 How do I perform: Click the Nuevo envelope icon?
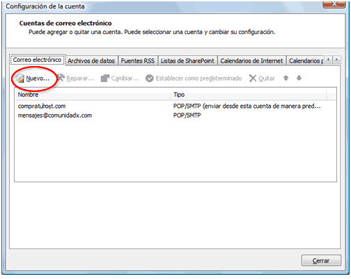[x=20, y=79]
